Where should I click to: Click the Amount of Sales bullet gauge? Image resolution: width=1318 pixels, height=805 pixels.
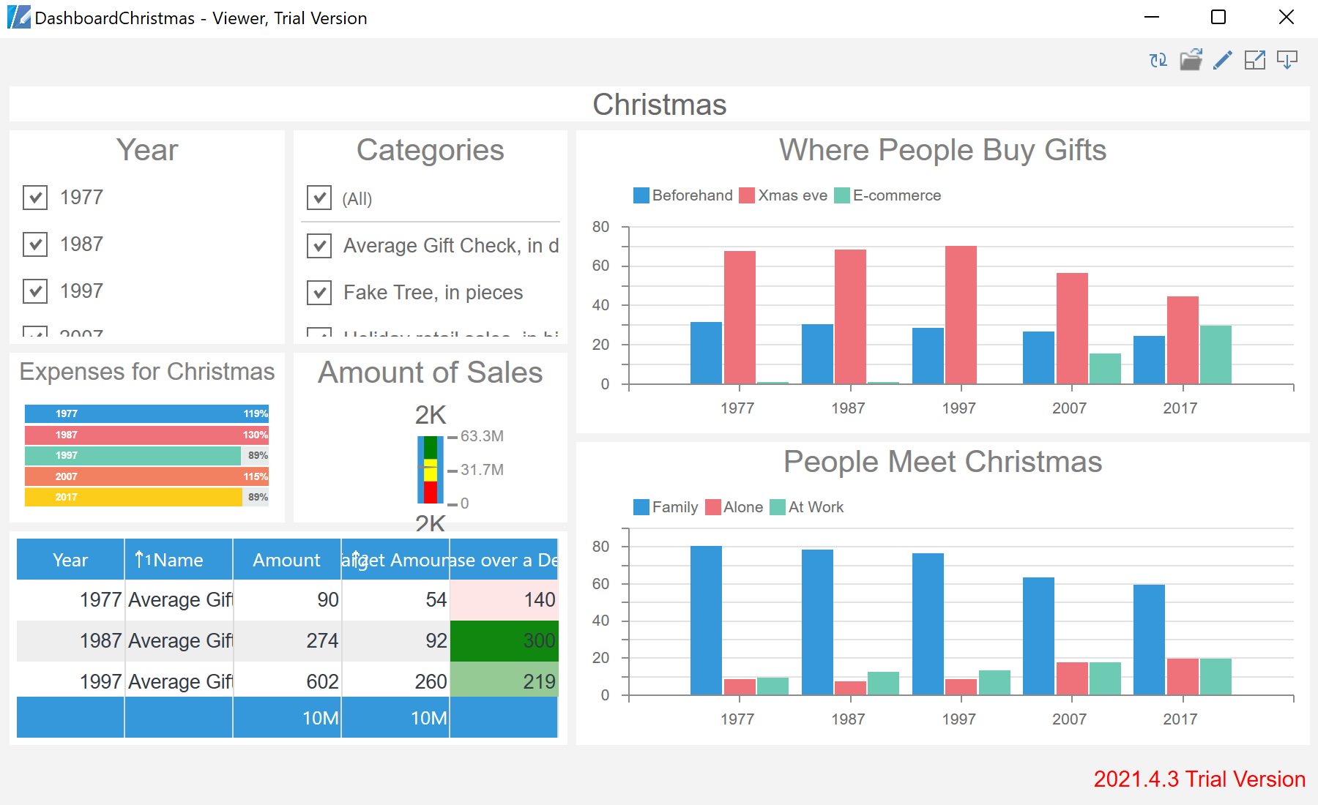(431, 469)
